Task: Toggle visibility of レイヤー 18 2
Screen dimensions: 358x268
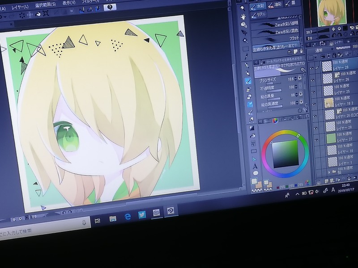Action: [x=314, y=104]
